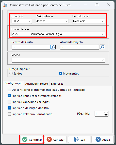Click the Sair exit door icon
116x145 pixels.
pyautogui.click(x=76, y=139)
